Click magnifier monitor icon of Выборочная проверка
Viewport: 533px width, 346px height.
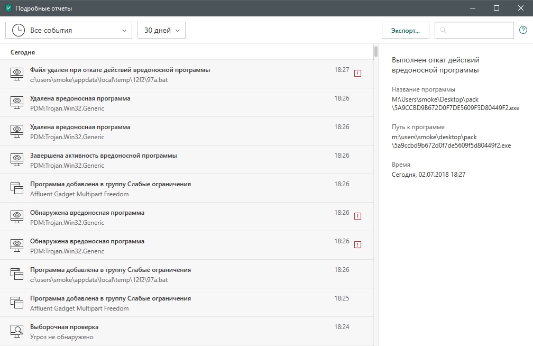(17, 331)
